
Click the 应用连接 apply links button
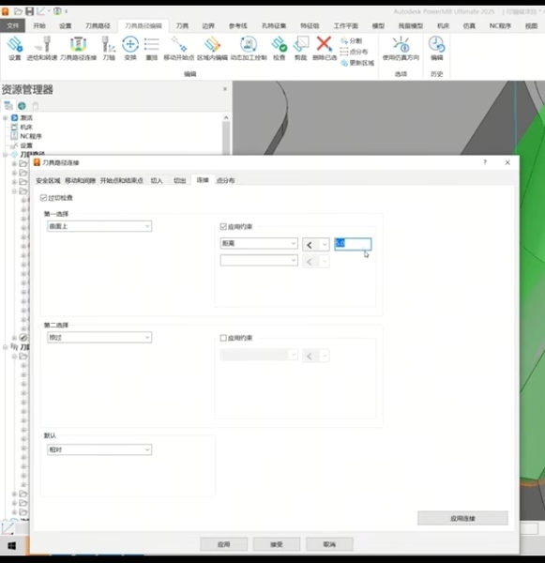coord(462,518)
